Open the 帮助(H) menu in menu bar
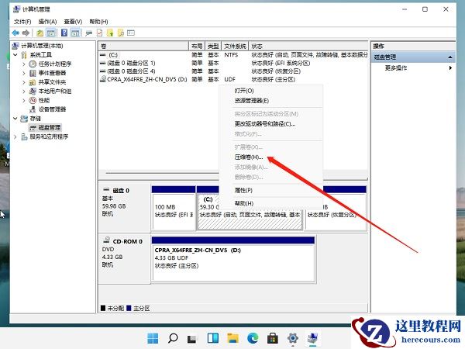The height and width of the screenshot is (349, 465). click(x=98, y=22)
